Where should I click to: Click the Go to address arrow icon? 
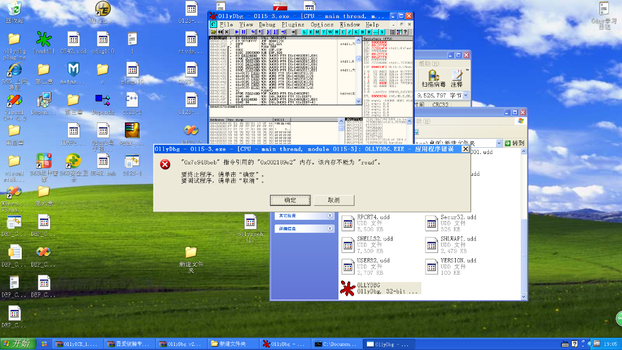pos(294,32)
